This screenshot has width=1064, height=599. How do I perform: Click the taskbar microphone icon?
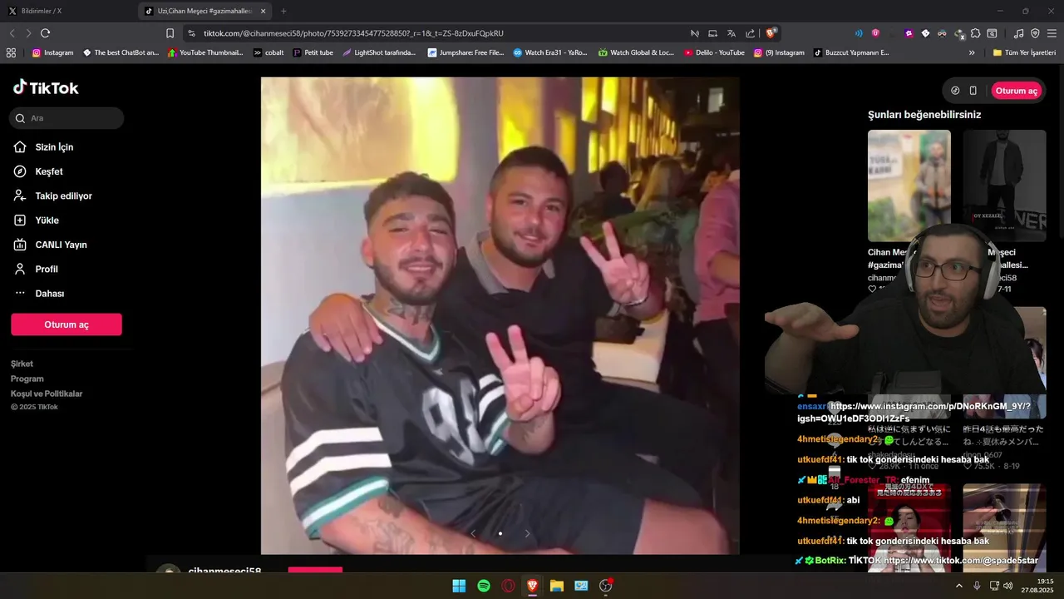coord(977,586)
